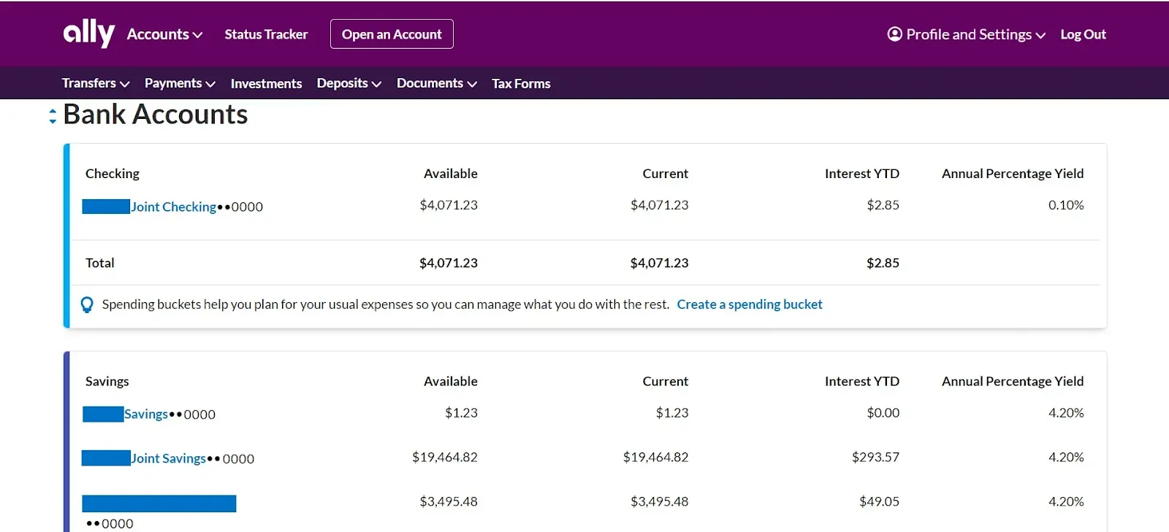This screenshot has width=1169, height=532.
Task: Click the Ally logo
Action: point(88,33)
